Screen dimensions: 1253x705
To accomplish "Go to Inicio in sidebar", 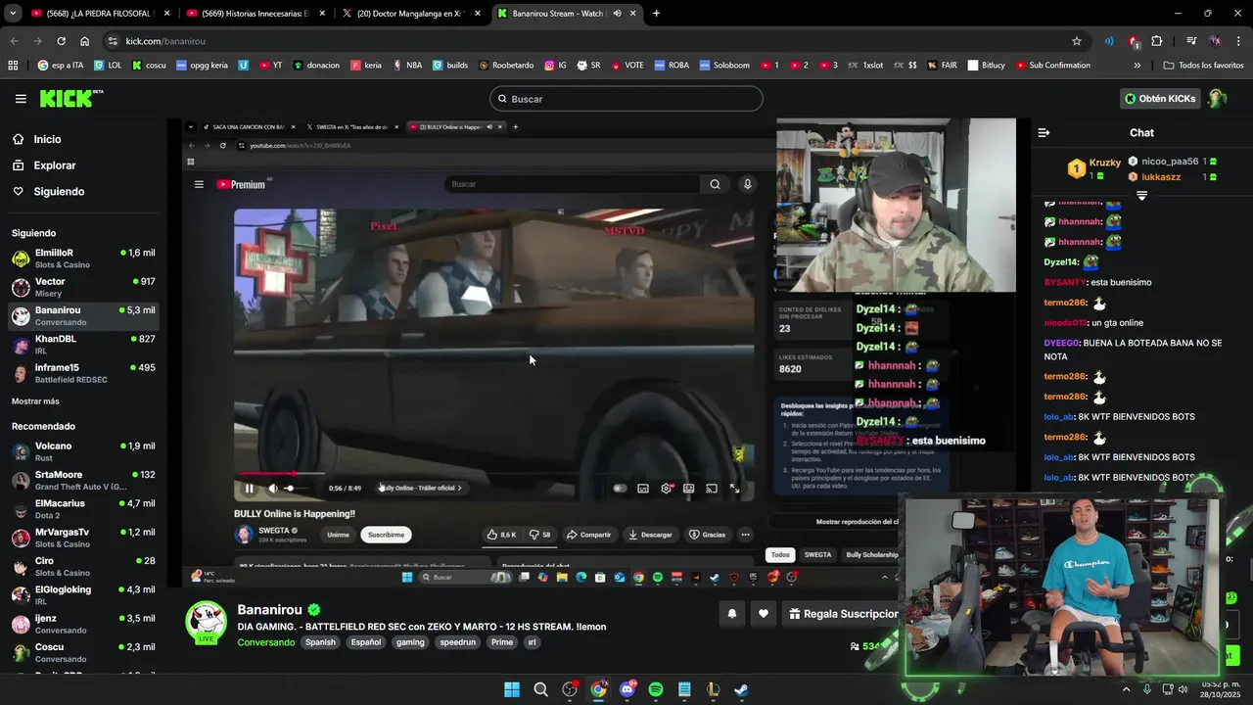I will (47, 139).
